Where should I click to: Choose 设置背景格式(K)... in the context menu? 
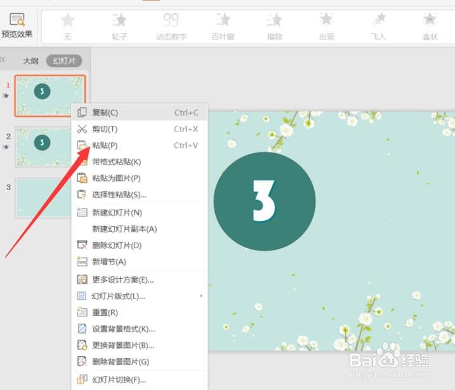tap(140, 329)
